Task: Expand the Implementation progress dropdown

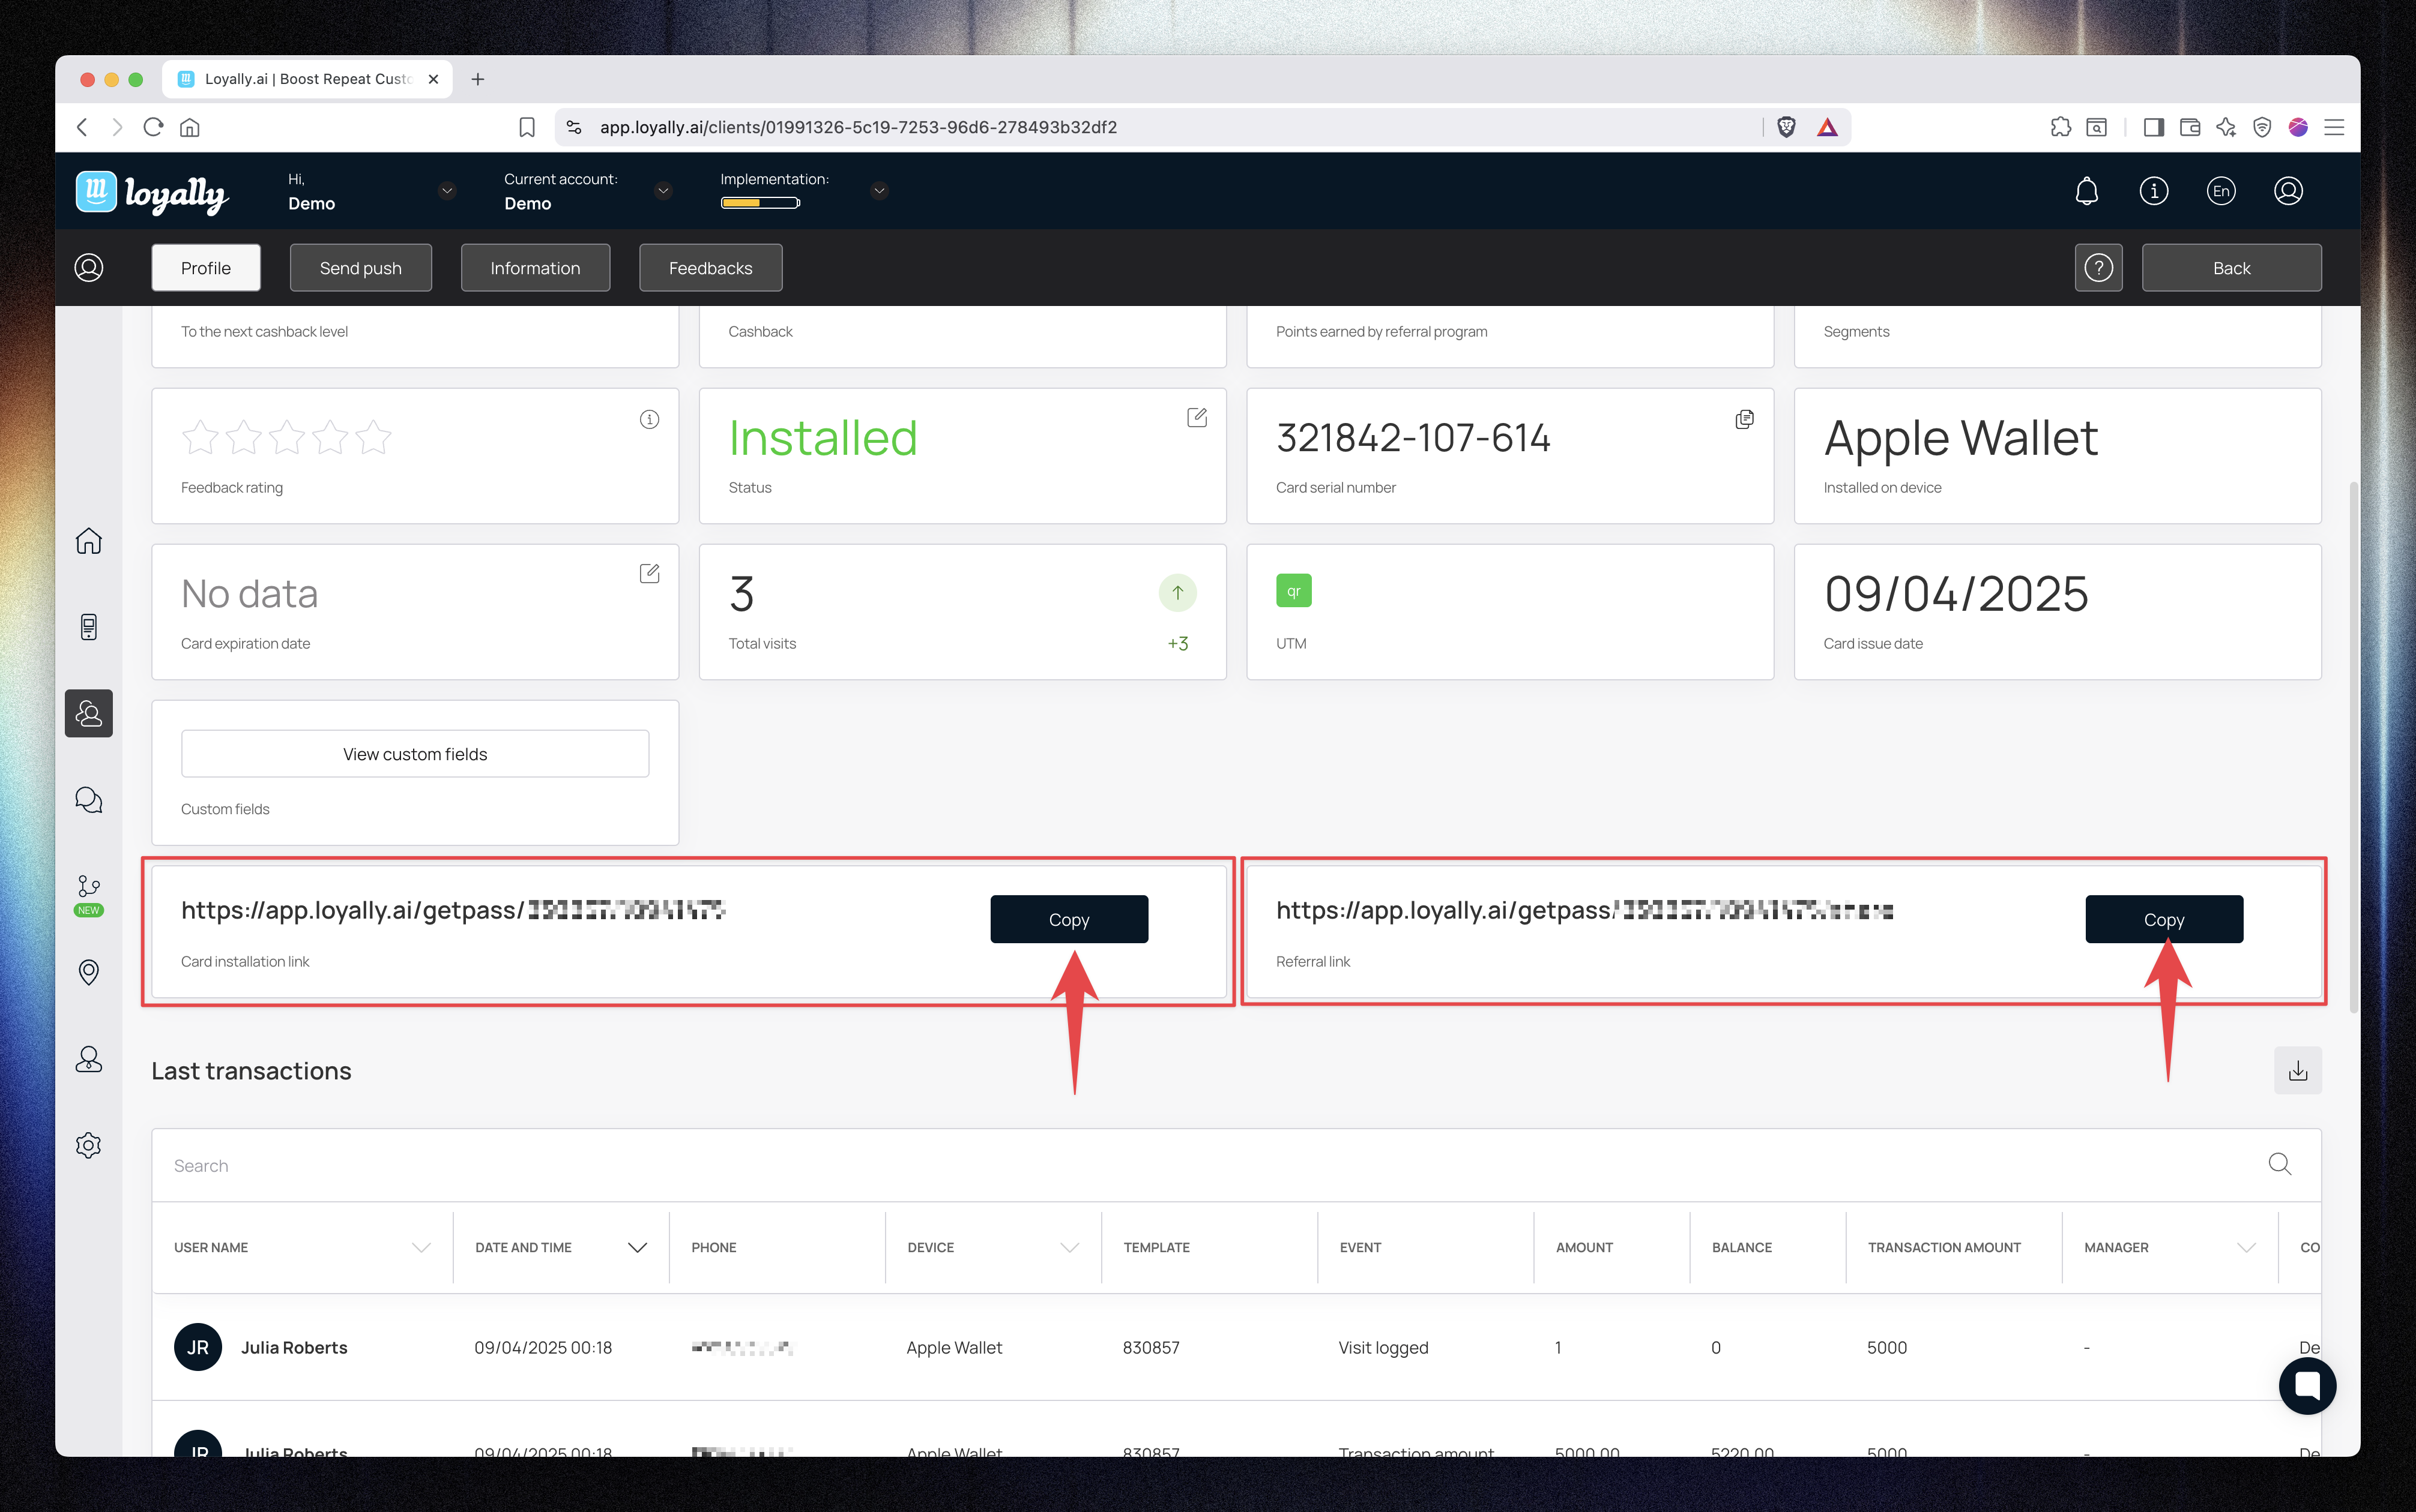Action: tap(878, 191)
